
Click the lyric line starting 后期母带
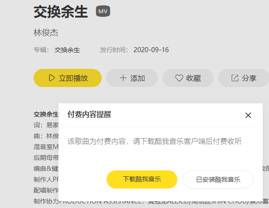click(x=46, y=158)
